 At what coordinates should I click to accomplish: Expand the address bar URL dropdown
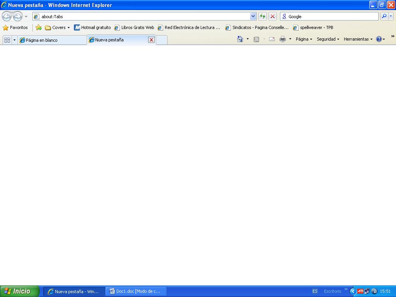tap(253, 16)
